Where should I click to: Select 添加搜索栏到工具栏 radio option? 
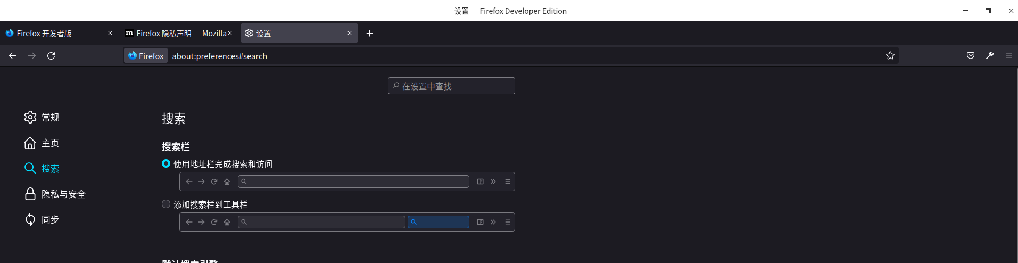pyautogui.click(x=166, y=204)
